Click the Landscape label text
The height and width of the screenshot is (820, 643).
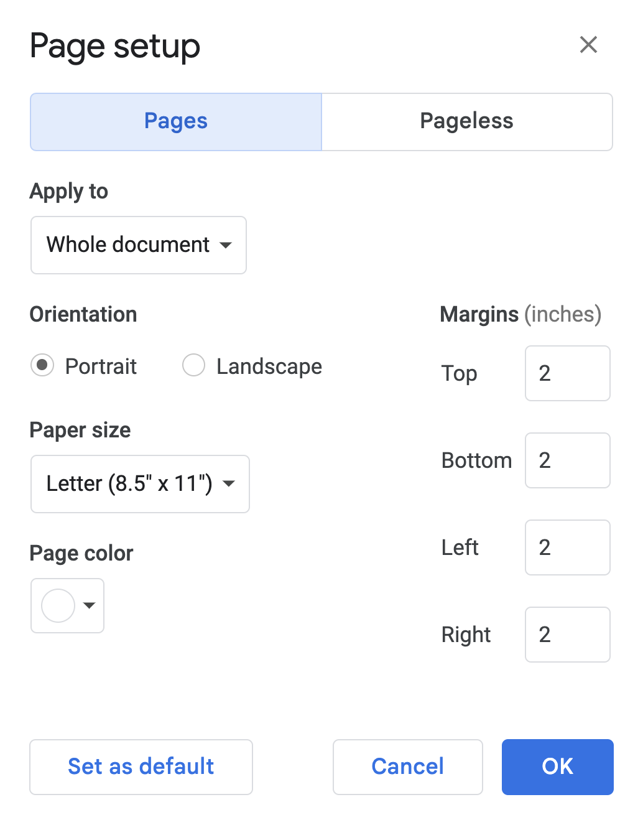pyautogui.click(x=269, y=366)
